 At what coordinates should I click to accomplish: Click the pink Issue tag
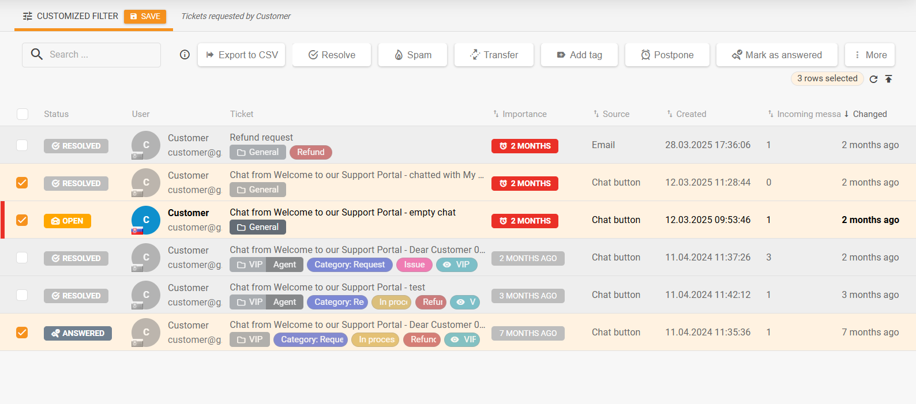point(414,265)
